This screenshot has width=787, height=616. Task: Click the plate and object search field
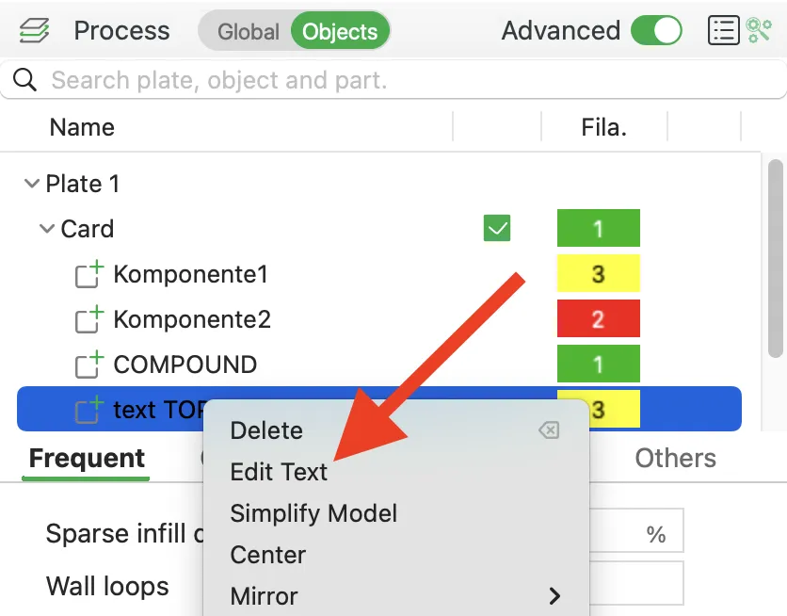click(393, 80)
